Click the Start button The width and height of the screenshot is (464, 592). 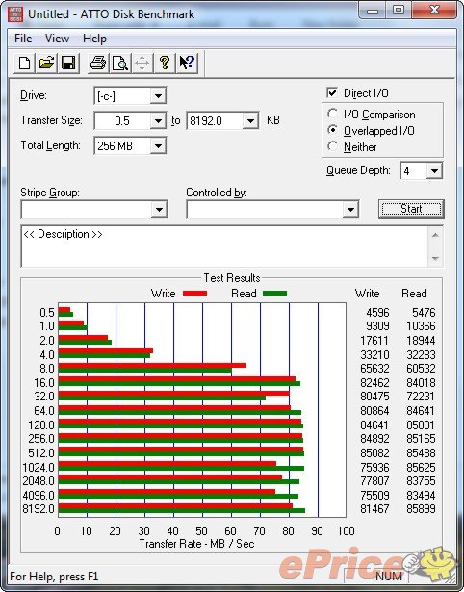[411, 209]
